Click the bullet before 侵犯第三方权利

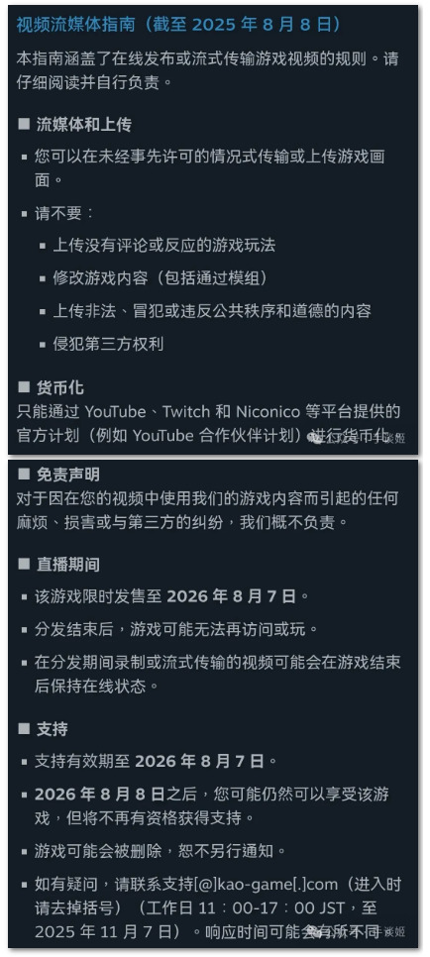click(x=43, y=345)
